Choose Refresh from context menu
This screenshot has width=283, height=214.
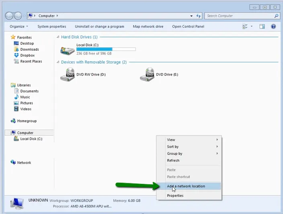click(189, 160)
